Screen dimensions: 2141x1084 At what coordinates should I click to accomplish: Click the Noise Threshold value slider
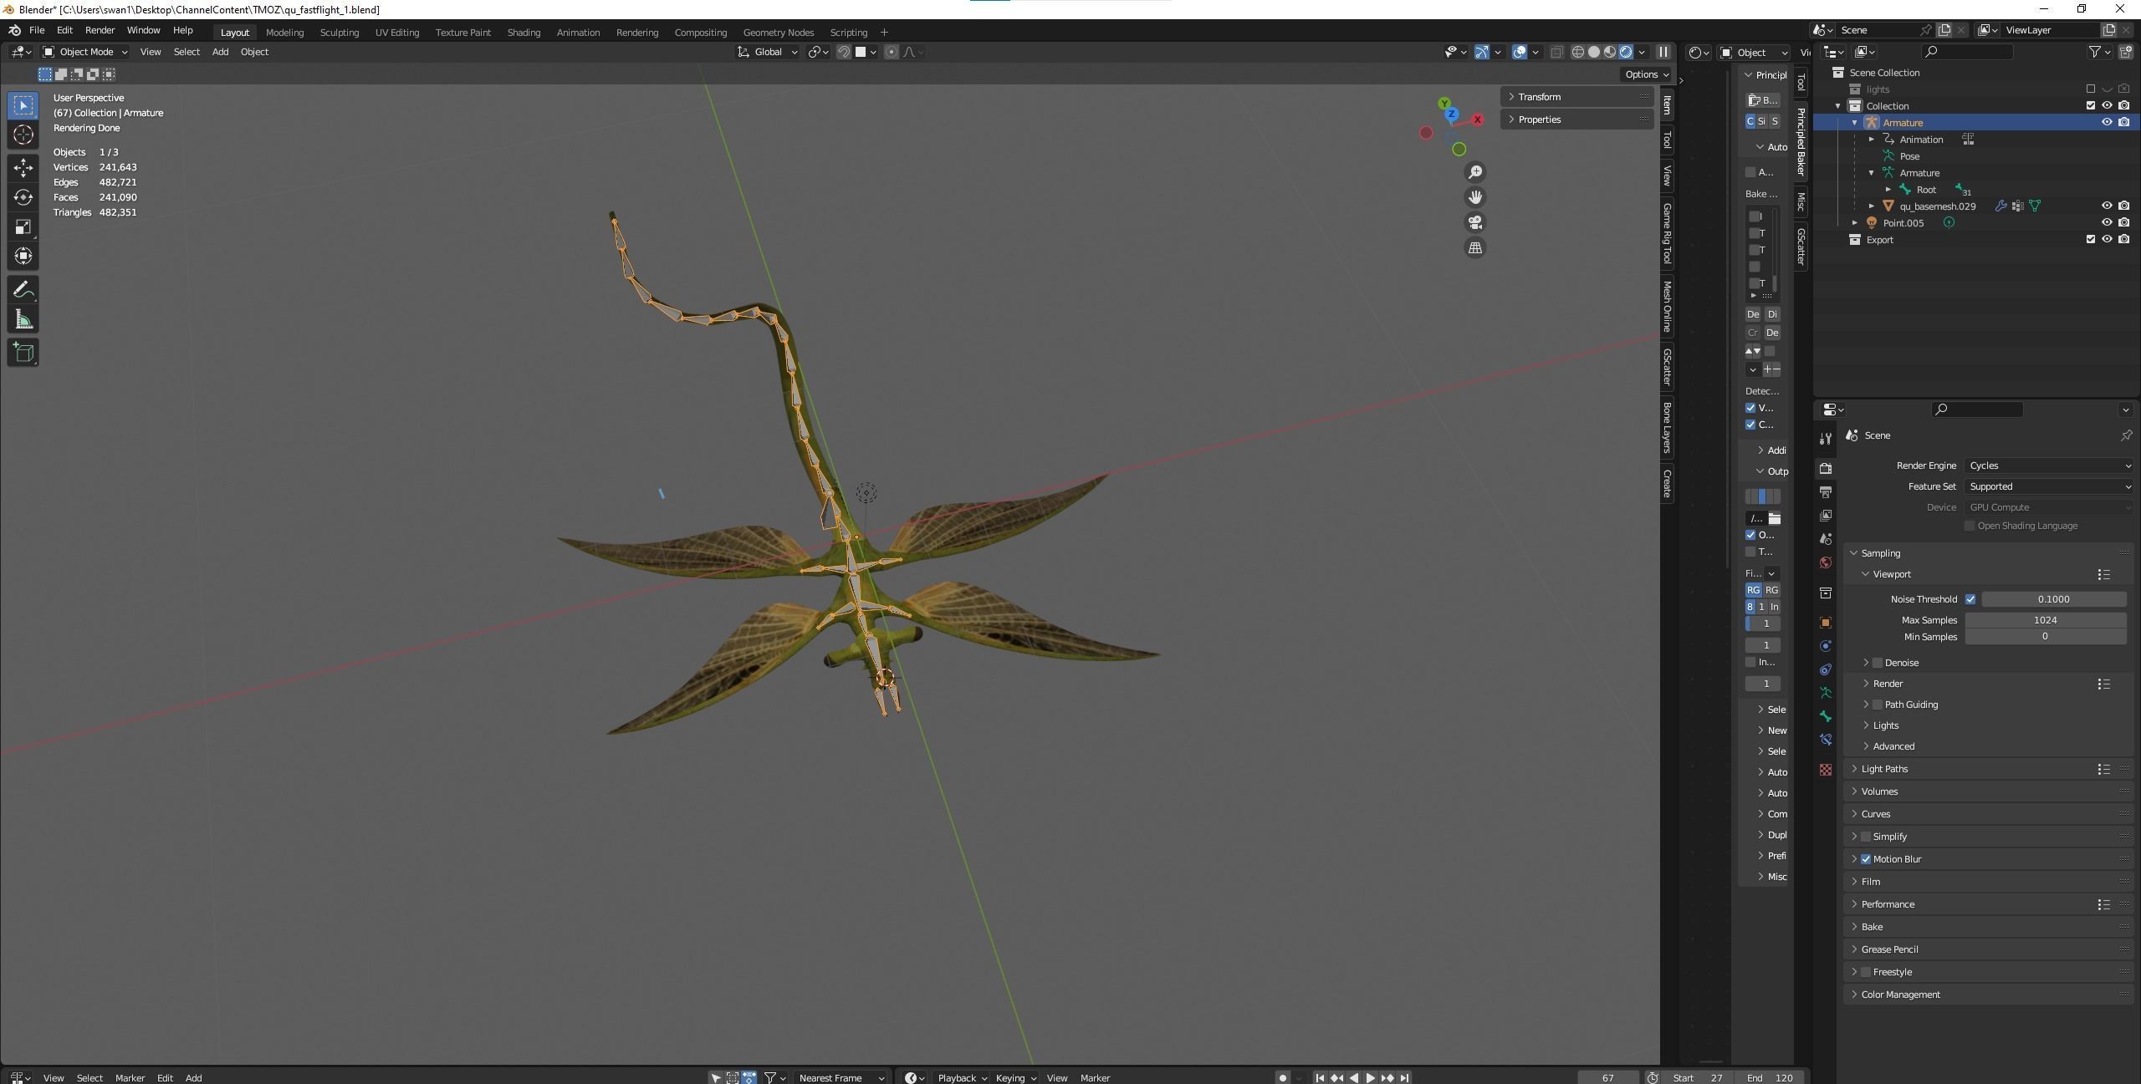tap(2053, 599)
